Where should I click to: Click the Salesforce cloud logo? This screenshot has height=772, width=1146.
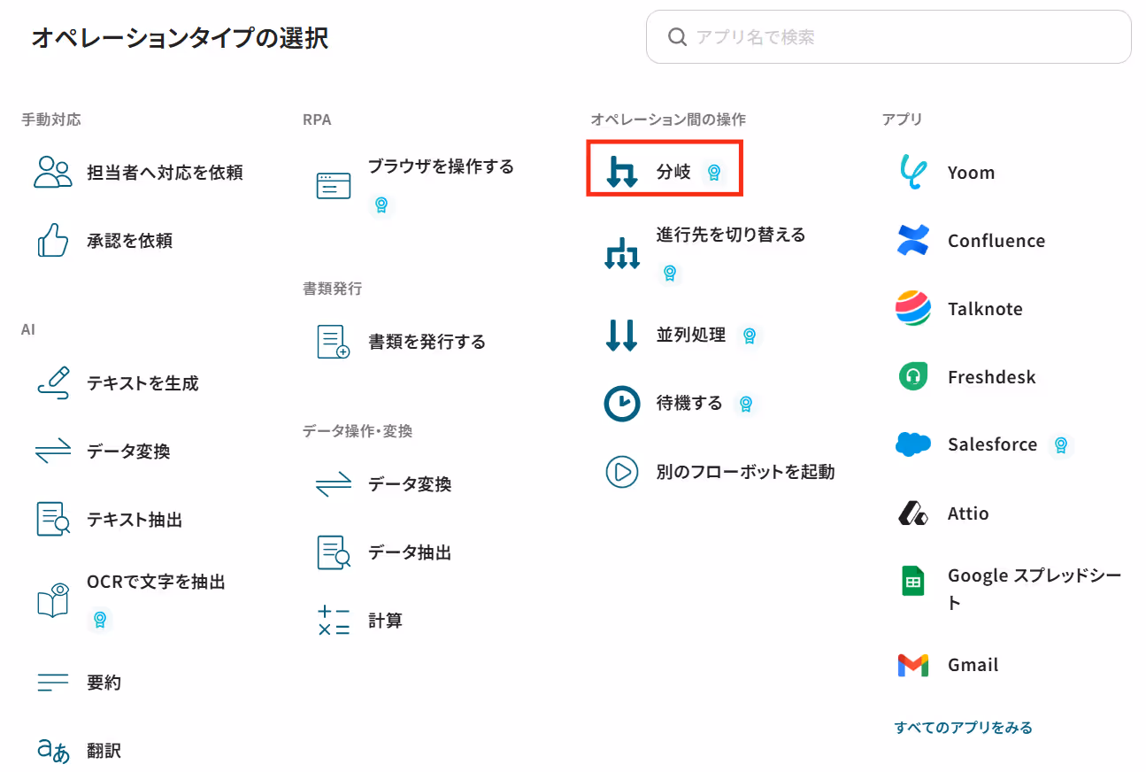(x=913, y=444)
